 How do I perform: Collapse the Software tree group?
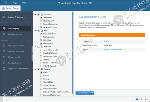tap(36, 47)
